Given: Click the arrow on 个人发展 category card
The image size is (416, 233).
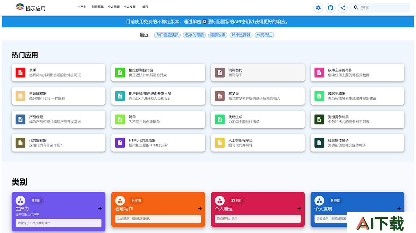Looking at the screenshot, I should click(399, 208).
